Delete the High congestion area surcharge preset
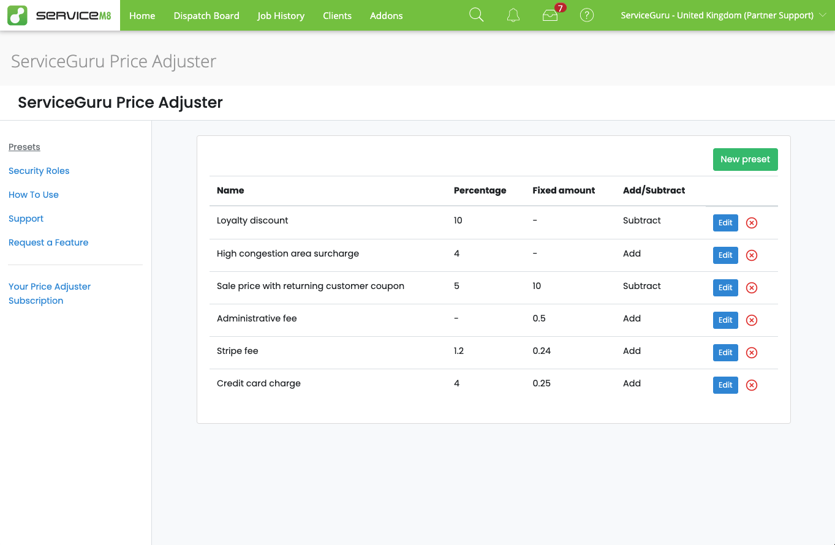835x545 pixels. point(752,255)
